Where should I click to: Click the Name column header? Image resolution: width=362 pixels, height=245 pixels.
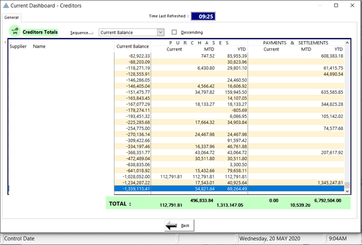(x=39, y=46)
